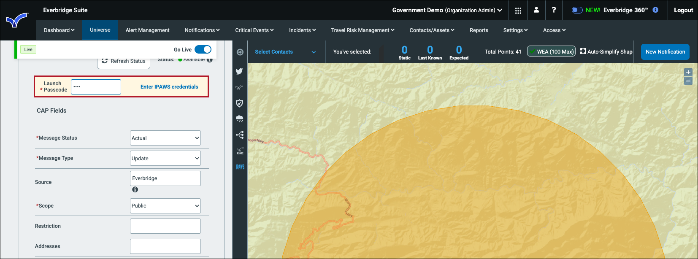Open the Message Status dropdown
Screen dimensions: 698x259
pos(165,138)
